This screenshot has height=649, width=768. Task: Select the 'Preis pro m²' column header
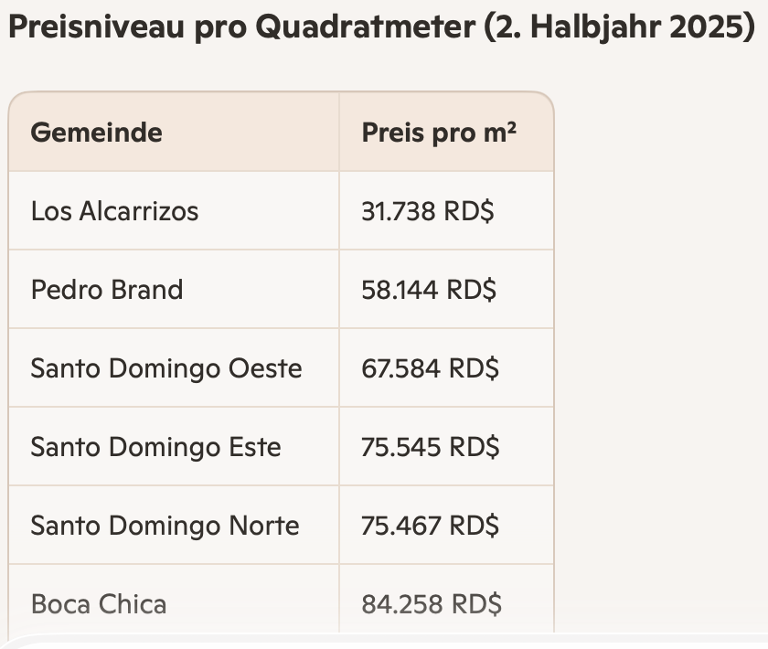[439, 133]
